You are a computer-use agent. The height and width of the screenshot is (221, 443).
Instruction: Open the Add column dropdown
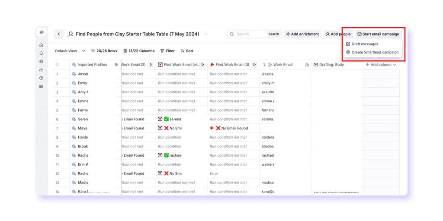[x=381, y=65]
